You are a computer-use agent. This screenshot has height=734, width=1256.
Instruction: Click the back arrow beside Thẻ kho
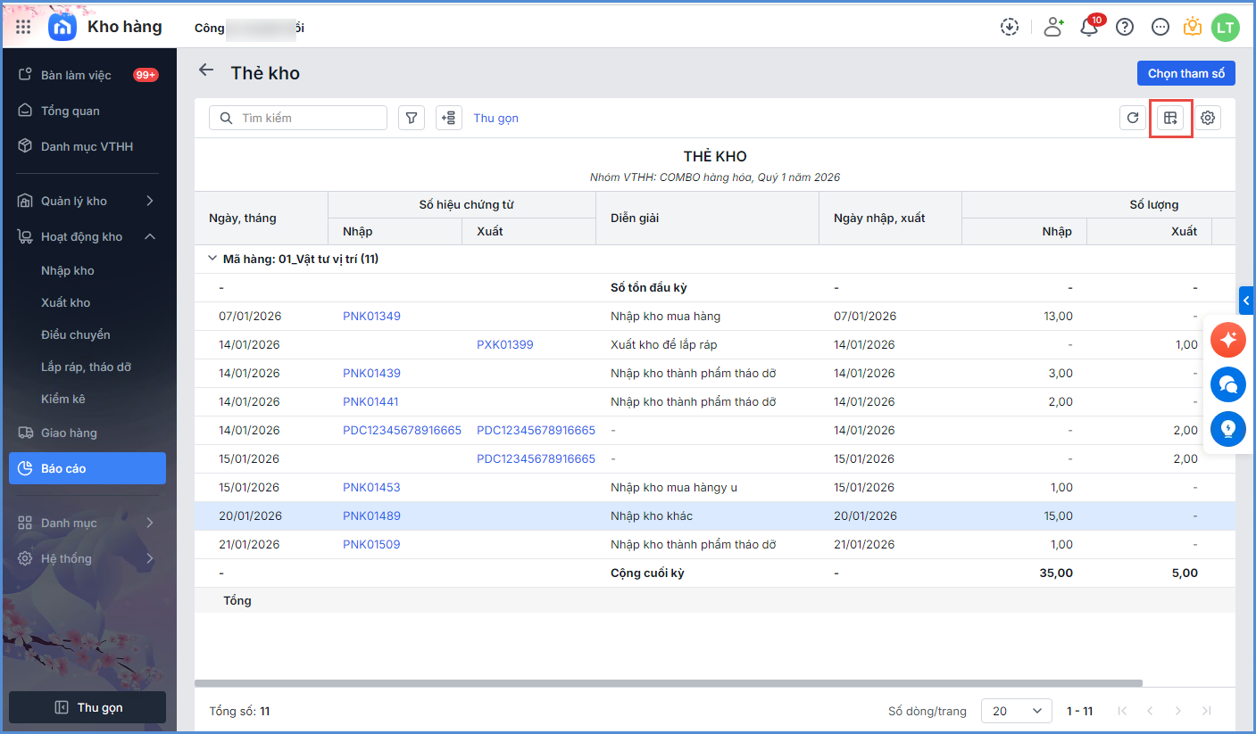206,70
